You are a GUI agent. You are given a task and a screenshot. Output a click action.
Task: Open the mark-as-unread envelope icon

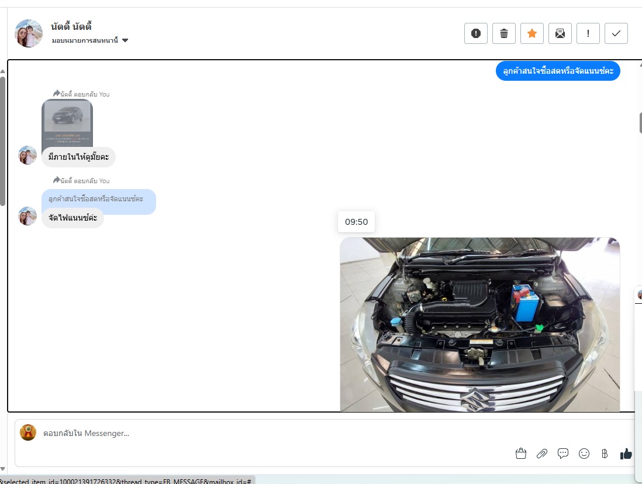pyautogui.click(x=560, y=33)
